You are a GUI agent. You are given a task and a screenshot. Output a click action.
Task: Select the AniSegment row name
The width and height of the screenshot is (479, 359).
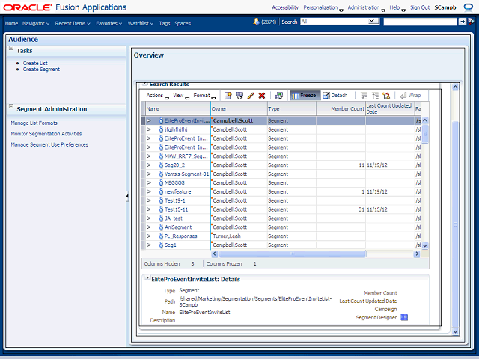pyautogui.click(x=178, y=227)
